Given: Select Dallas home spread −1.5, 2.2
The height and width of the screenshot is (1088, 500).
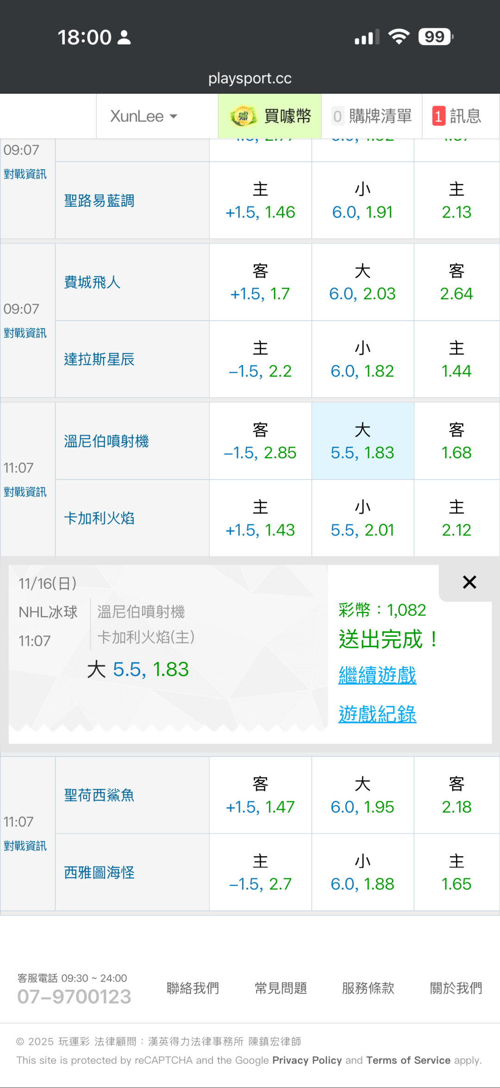Looking at the screenshot, I should coord(260,359).
